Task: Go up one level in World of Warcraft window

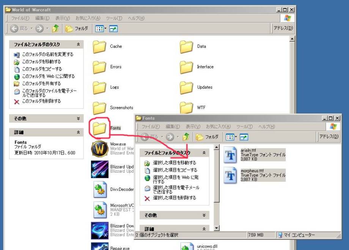Action: click(x=56, y=28)
